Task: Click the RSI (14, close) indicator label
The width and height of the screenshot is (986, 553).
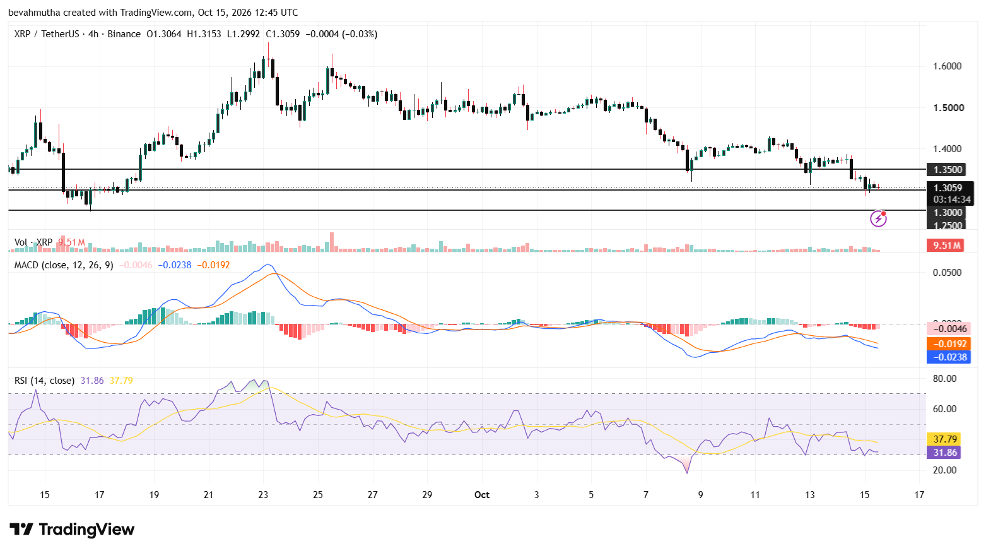Action: 44,381
